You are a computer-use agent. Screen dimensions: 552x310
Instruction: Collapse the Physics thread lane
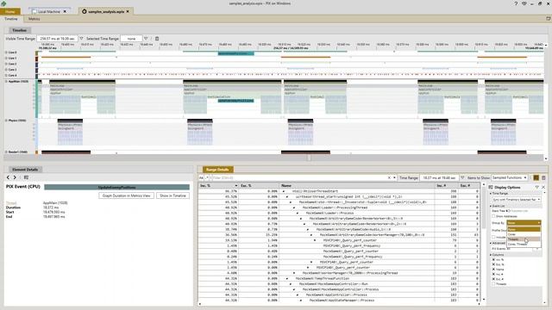tap(6, 121)
